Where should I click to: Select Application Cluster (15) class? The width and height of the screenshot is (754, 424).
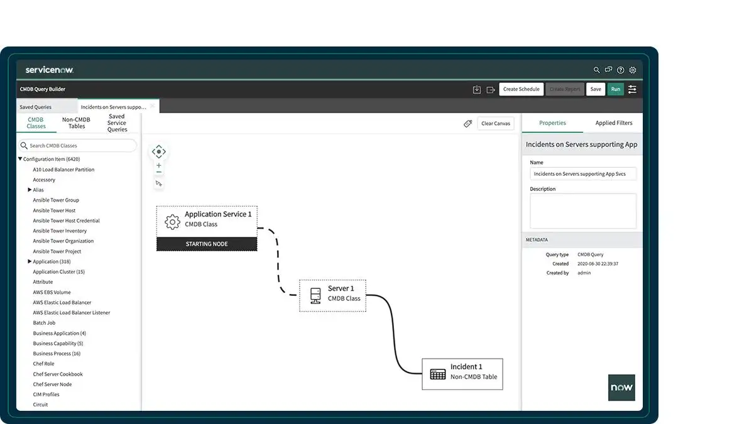pos(58,272)
